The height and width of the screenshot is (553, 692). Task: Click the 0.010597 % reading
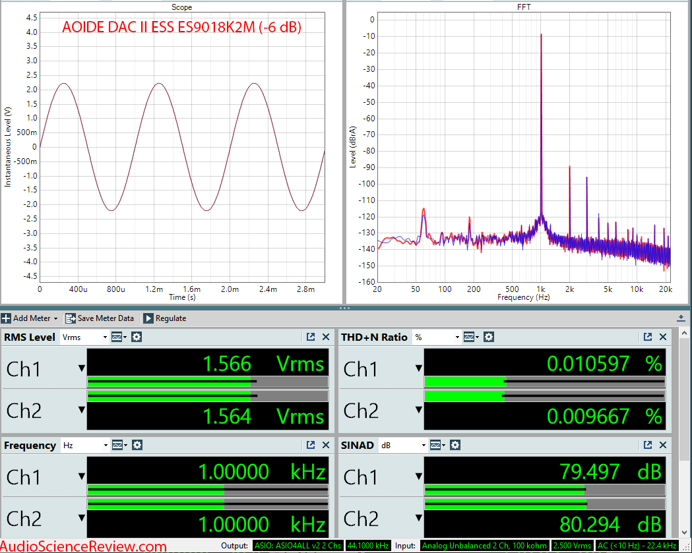(x=605, y=364)
